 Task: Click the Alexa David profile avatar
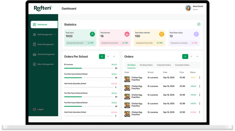pos(188,8)
